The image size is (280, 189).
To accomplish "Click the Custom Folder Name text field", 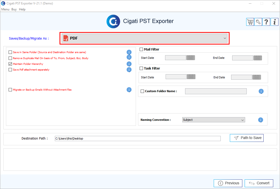I will [x=216, y=91].
